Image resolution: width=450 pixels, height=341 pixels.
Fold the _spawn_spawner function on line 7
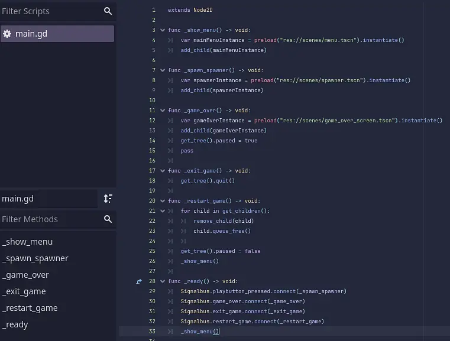tap(163, 70)
